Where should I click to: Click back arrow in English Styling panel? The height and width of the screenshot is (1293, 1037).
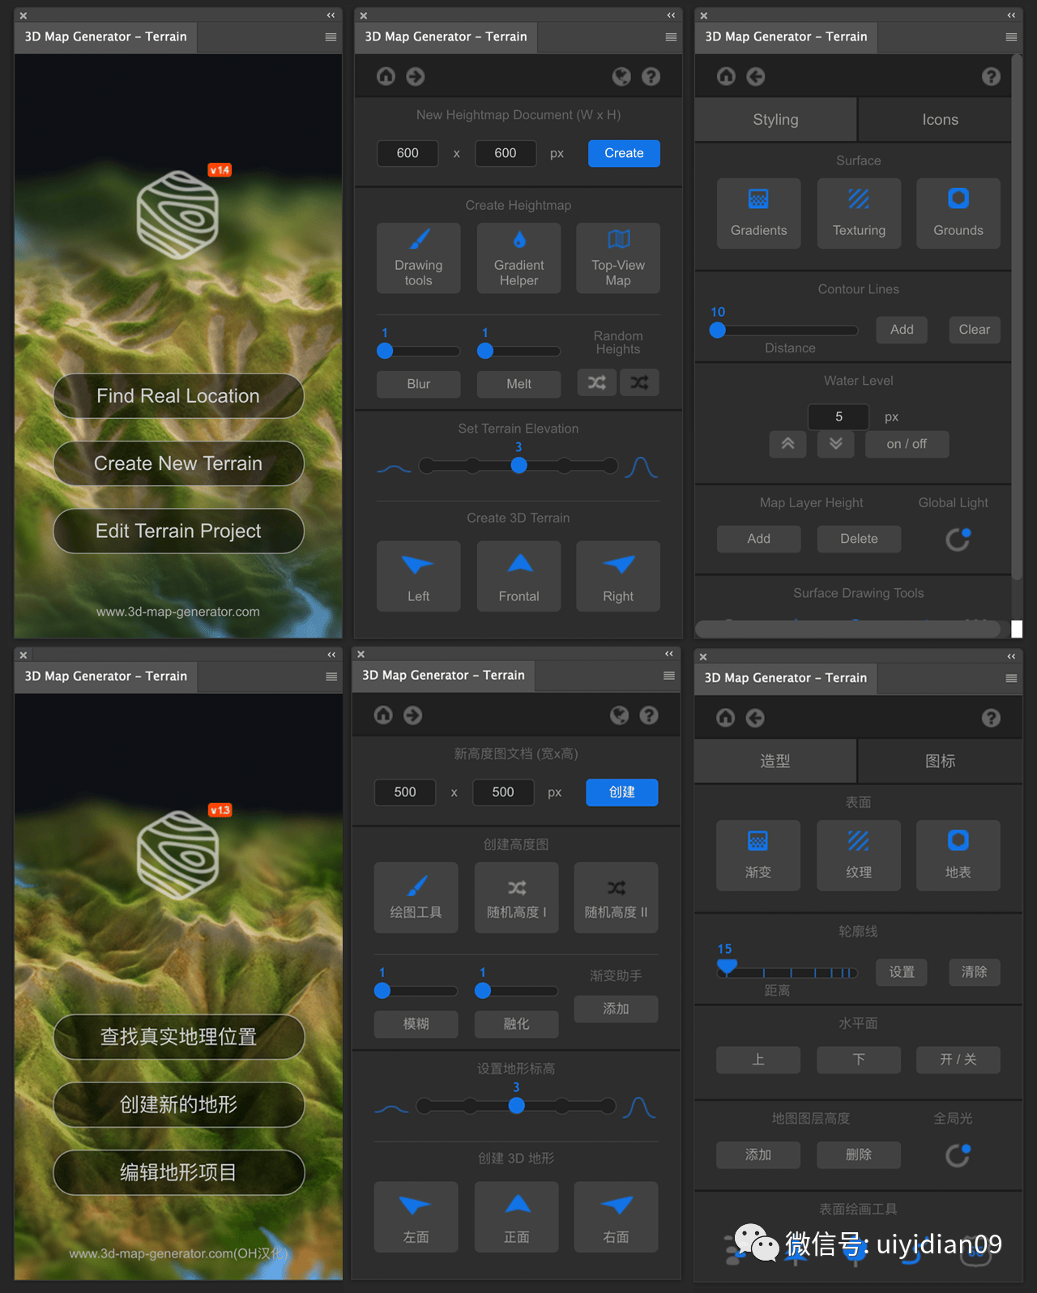tap(756, 76)
